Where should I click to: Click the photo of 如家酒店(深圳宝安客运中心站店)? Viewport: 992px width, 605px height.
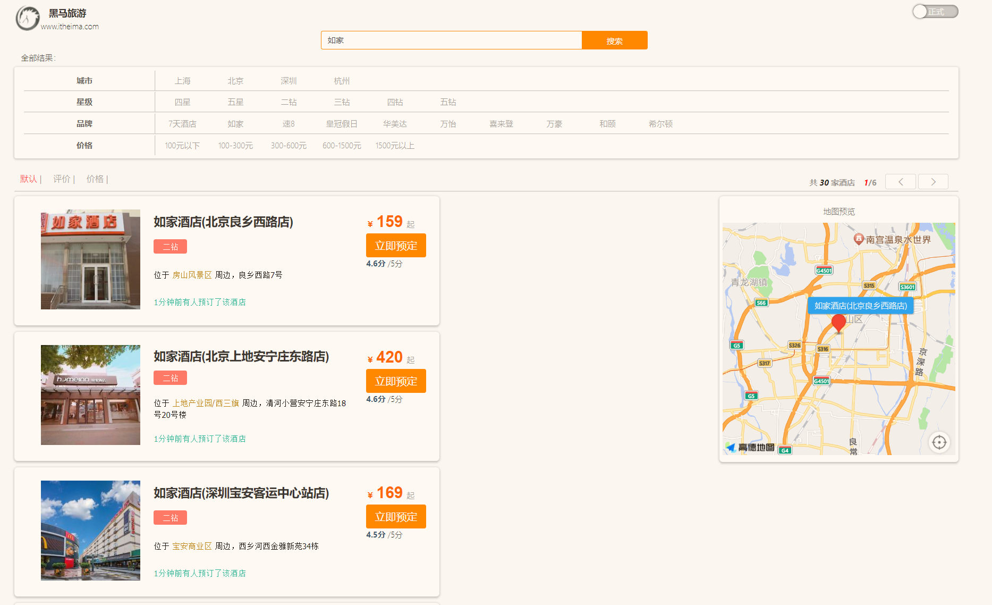(x=90, y=531)
